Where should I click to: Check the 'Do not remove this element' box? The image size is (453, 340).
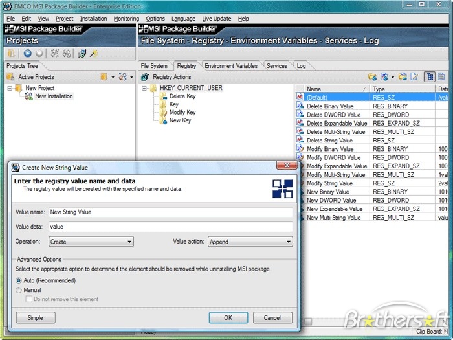coord(28,299)
